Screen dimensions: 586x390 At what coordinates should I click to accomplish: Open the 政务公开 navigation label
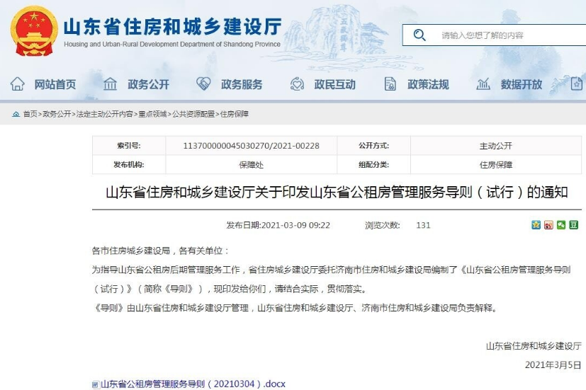[x=148, y=84]
